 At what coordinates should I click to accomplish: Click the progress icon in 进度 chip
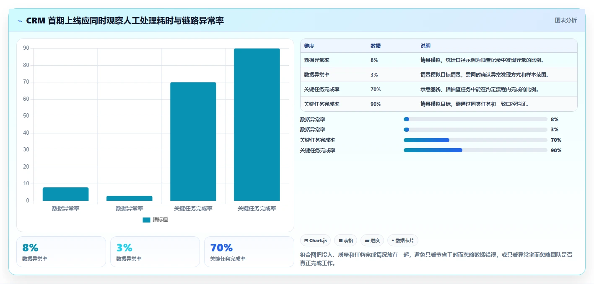(367, 241)
